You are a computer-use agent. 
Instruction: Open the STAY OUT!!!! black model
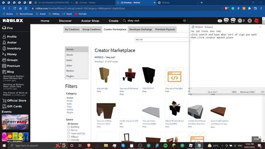149,75
